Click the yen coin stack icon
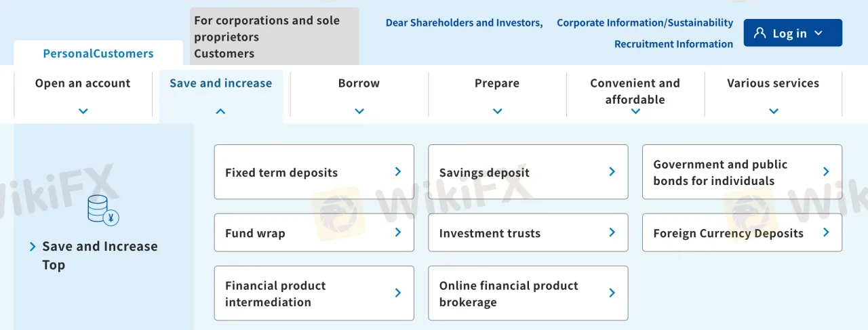The width and height of the screenshot is (868, 330). 103,209
